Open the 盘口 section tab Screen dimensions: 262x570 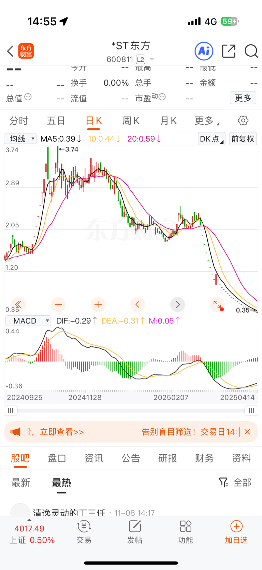[x=57, y=458]
